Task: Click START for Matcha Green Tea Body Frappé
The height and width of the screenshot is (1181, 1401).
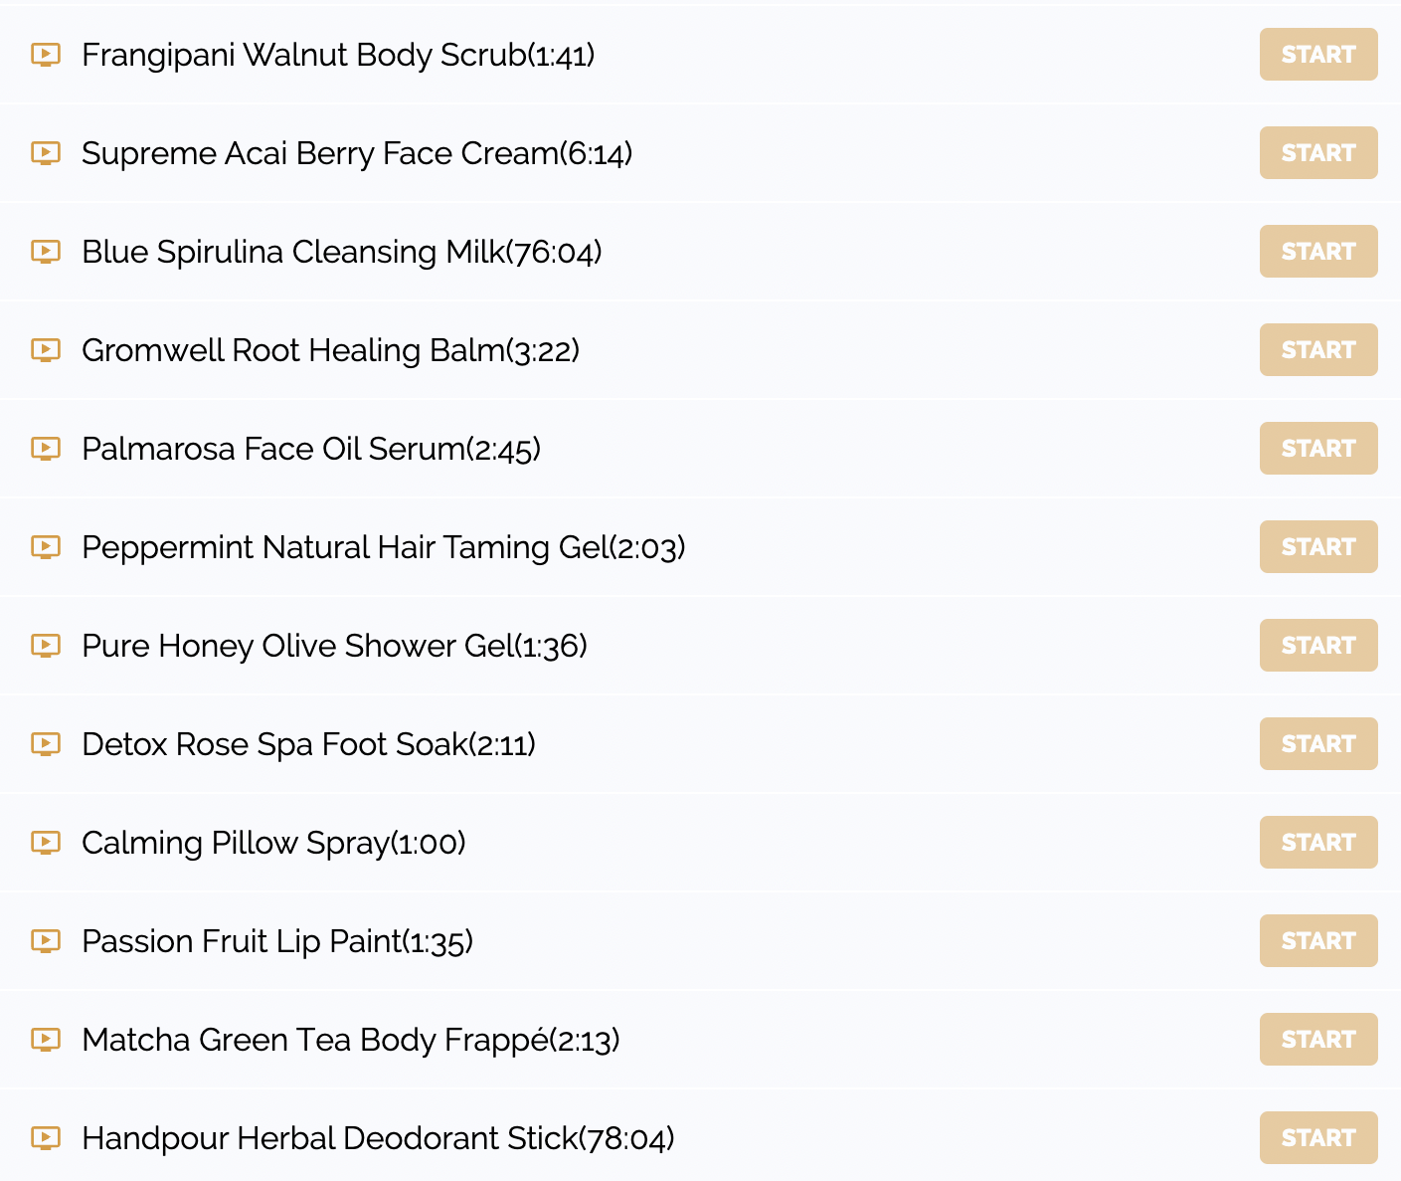Action: click(x=1318, y=1040)
